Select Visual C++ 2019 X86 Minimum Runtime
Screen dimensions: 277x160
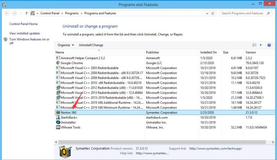click(x=102, y=108)
